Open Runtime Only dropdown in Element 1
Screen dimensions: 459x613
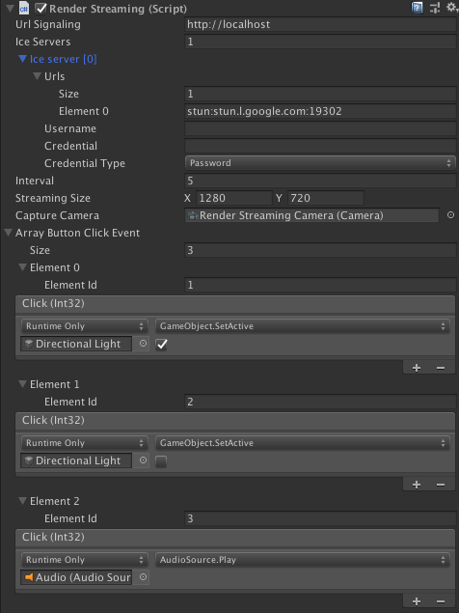tap(85, 443)
